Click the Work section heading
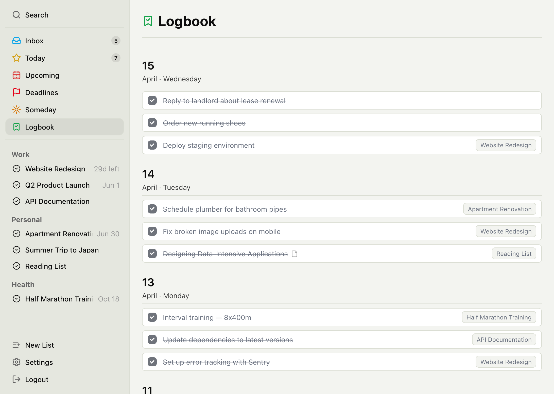This screenshot has width=554, height=394. point(21,154)
